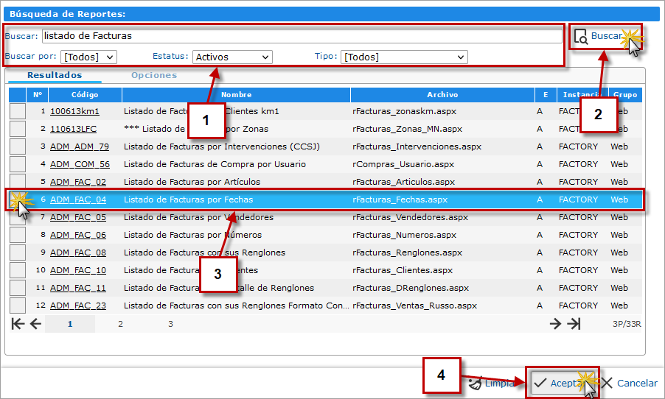This screenshot has width=665, height=399.
Task: Check the row selector for ADM_ADM_79
Action: pos(18,146)
